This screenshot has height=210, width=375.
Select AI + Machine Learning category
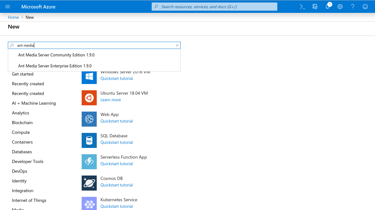pyautogui.click(x=34, y=103)
